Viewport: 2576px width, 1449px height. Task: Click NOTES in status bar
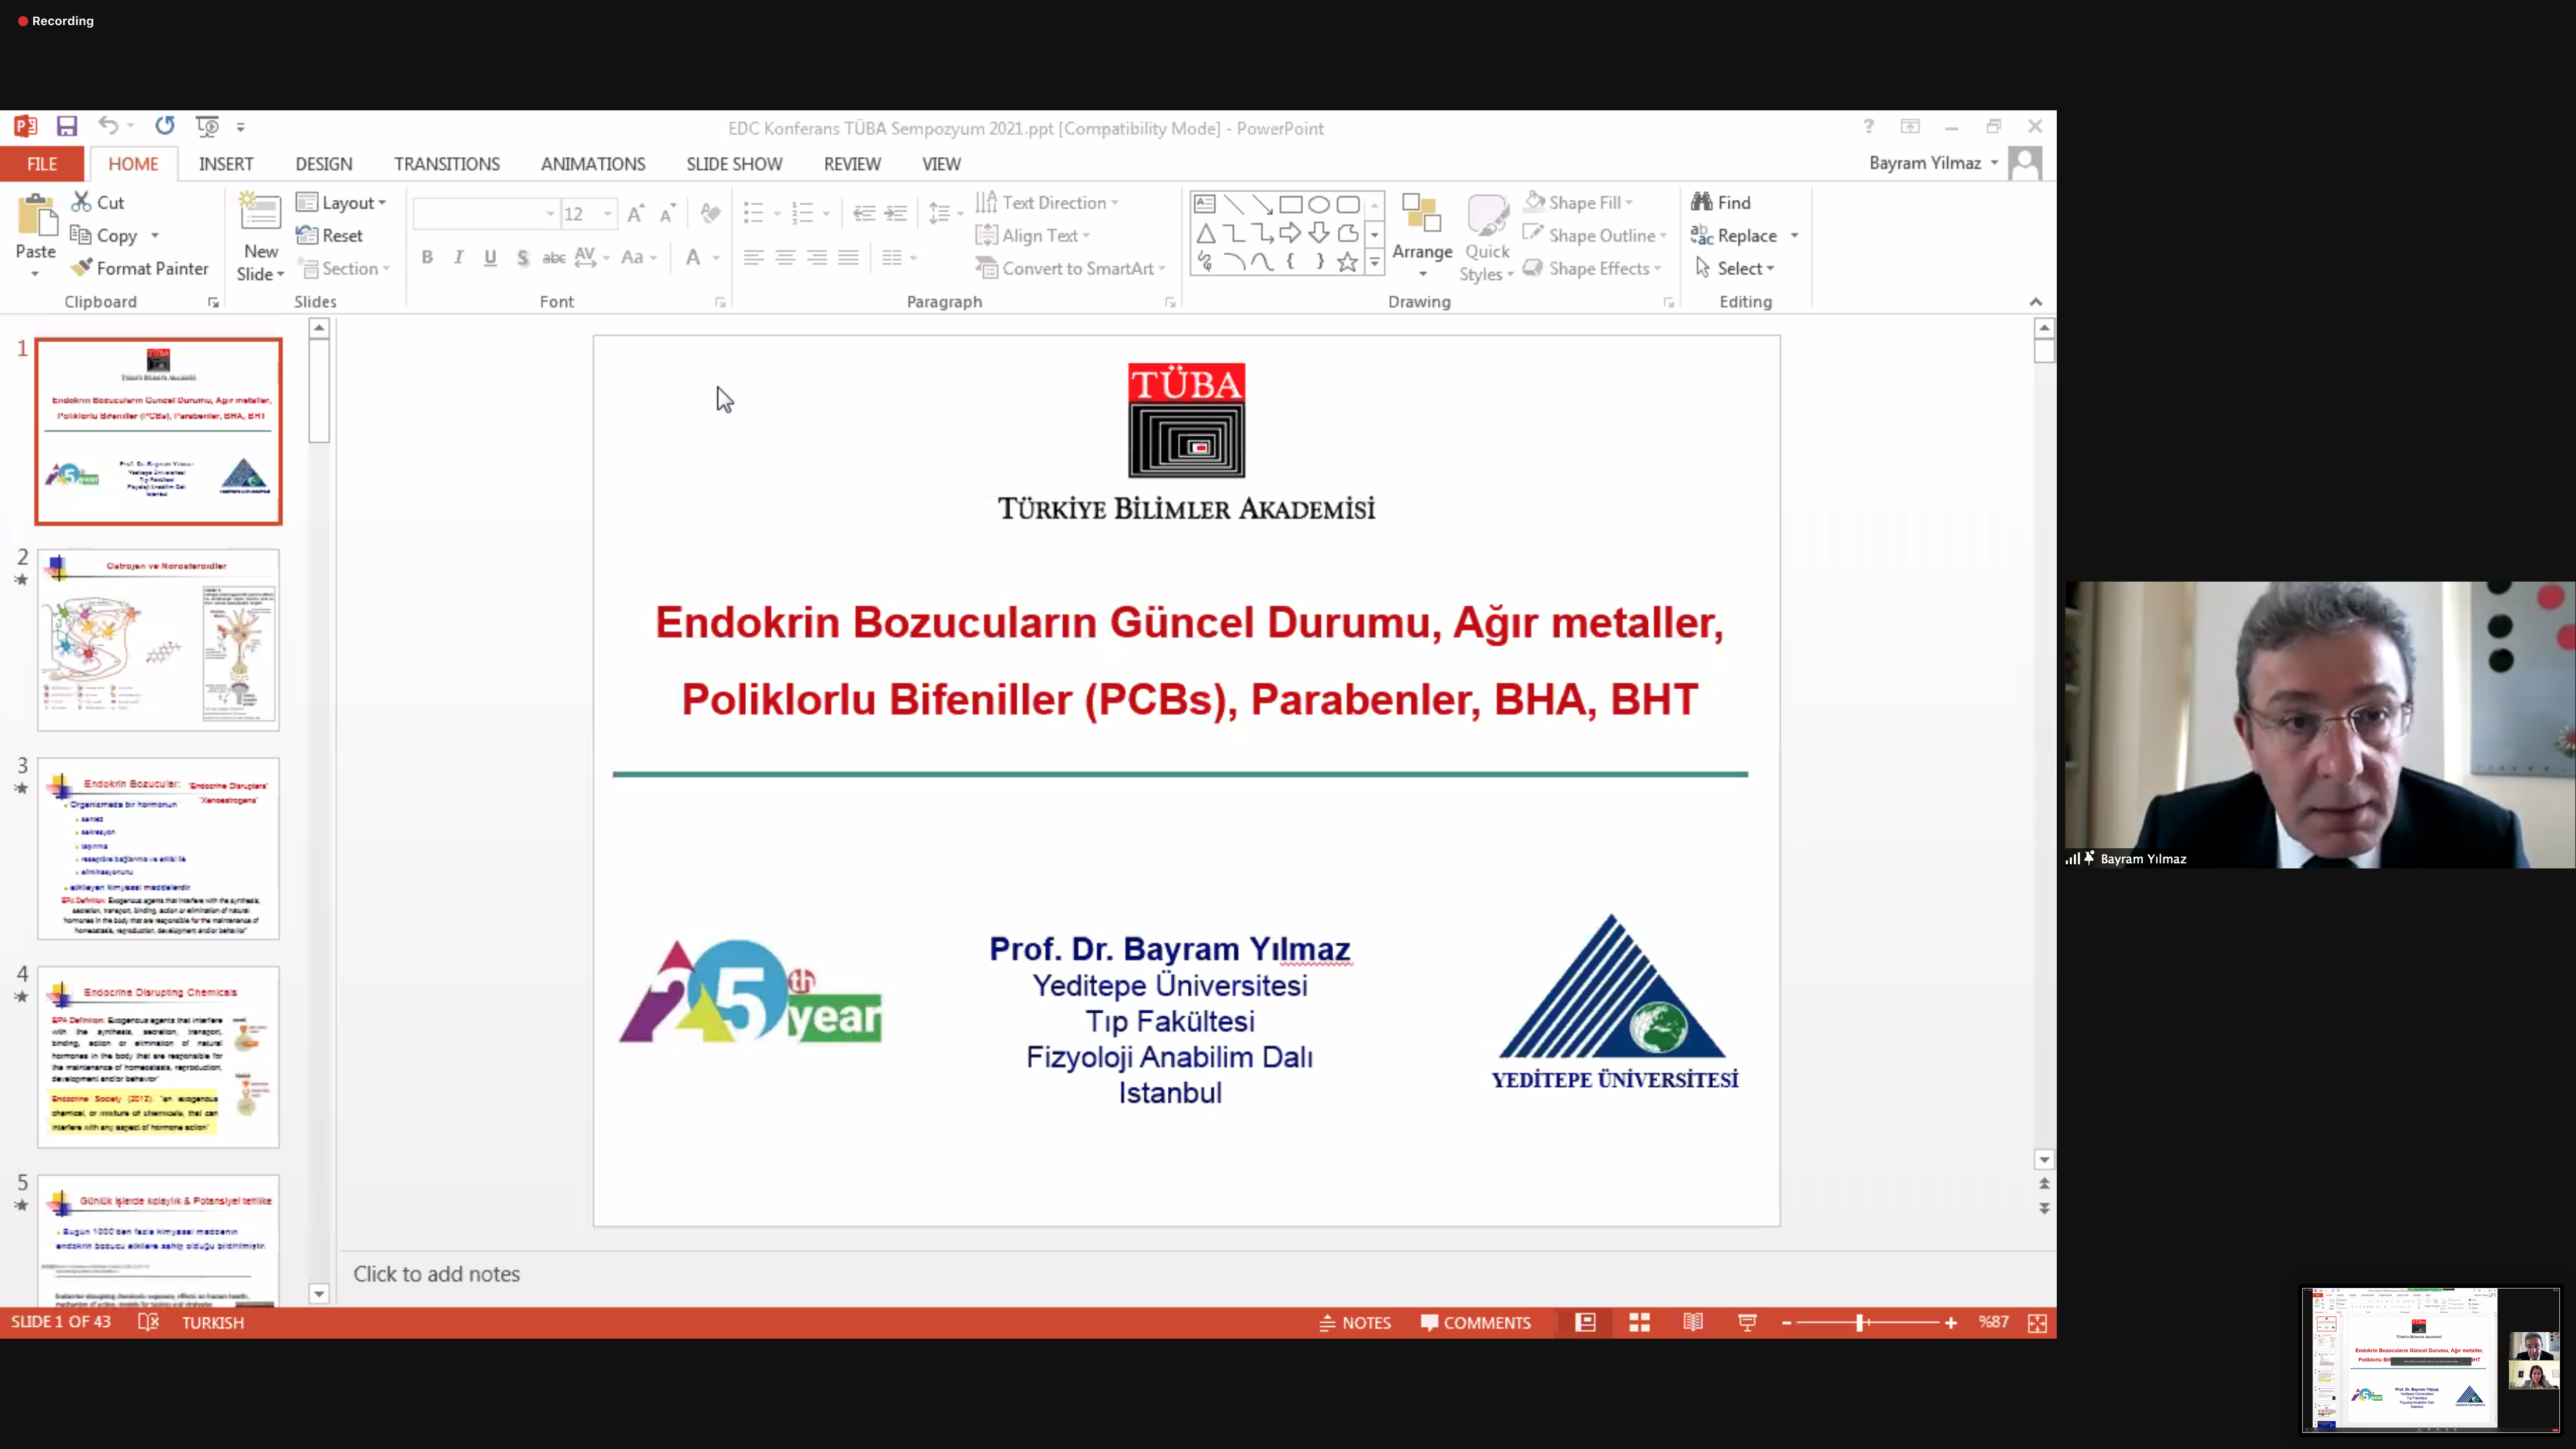point(1355,1322)
